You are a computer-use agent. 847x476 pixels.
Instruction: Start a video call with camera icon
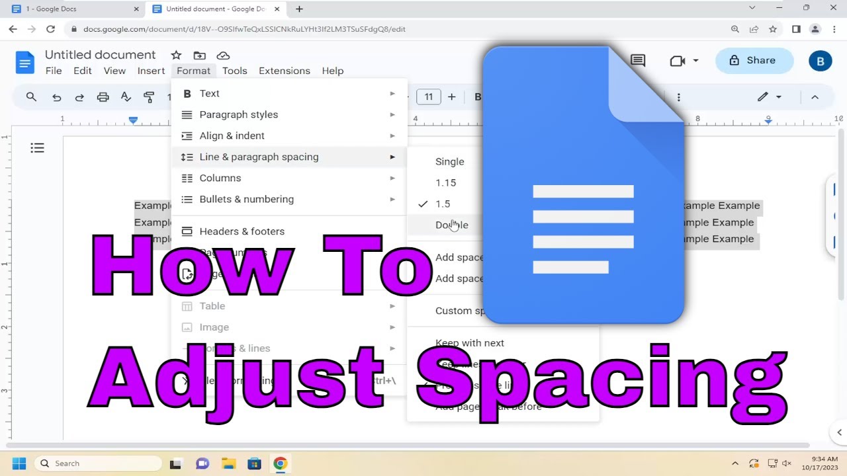pyautogui.click(x=677, y=61)
